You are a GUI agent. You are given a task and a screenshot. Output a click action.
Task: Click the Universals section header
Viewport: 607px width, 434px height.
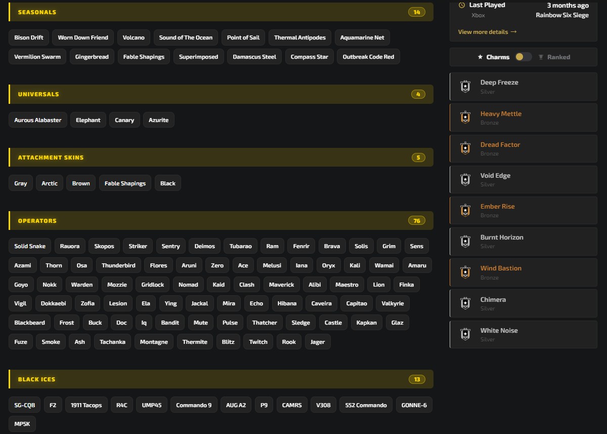click(221, 94)
